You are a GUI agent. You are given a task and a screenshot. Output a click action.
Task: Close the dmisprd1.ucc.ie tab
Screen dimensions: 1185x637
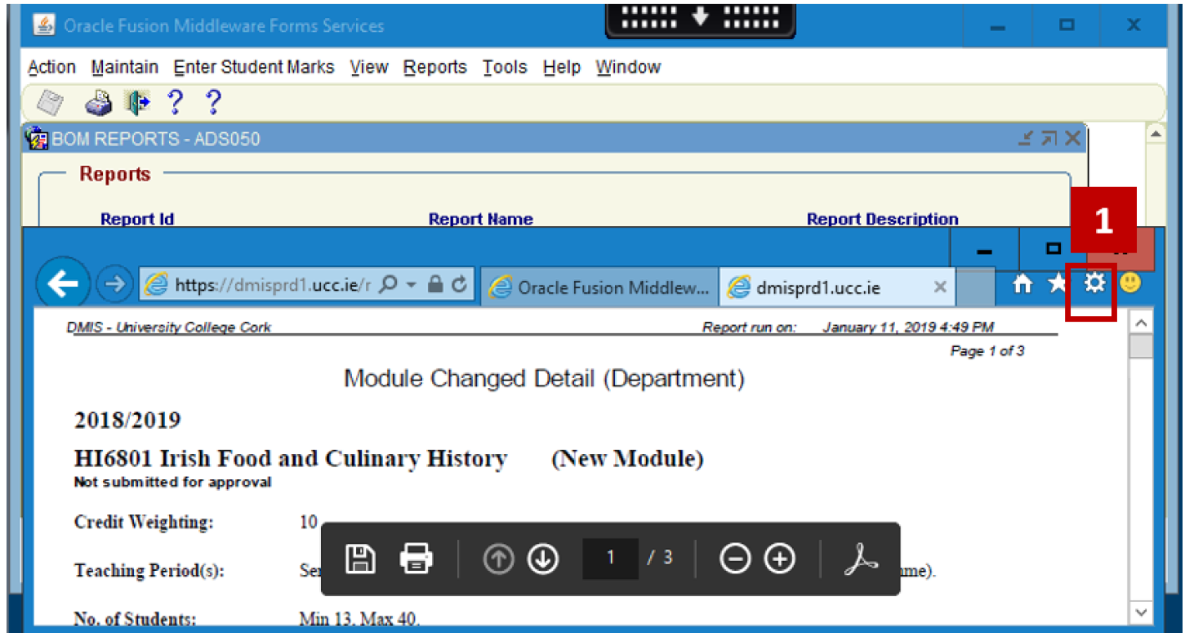point(940,287)
